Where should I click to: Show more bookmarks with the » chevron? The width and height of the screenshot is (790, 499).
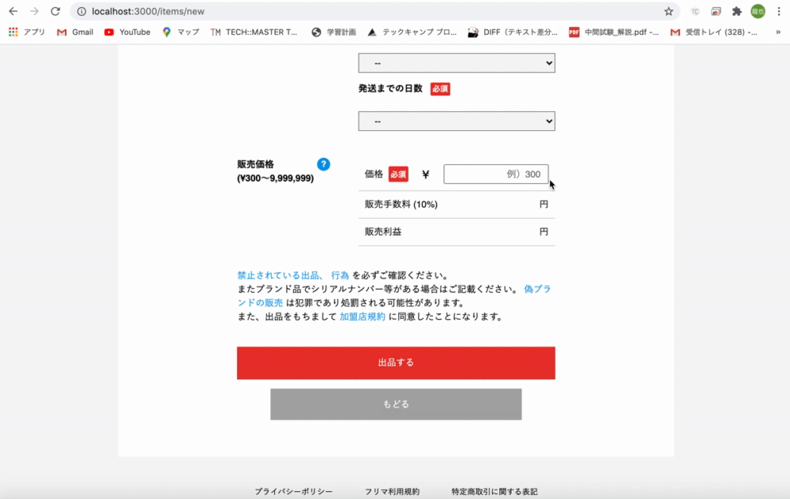pyautogui.click(x=778, y=32)
